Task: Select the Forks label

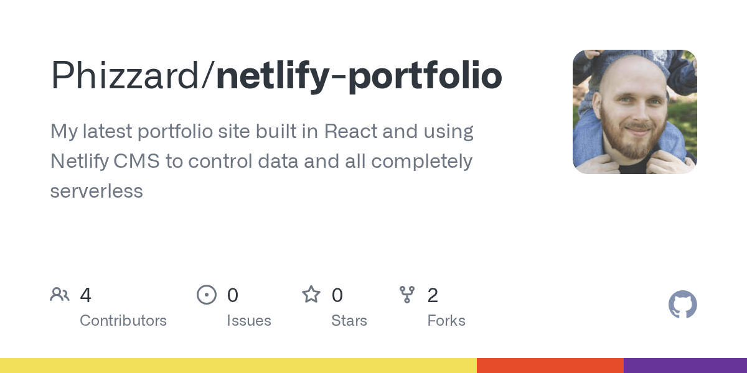Action: pyautogui.click(x=446, y=321)
